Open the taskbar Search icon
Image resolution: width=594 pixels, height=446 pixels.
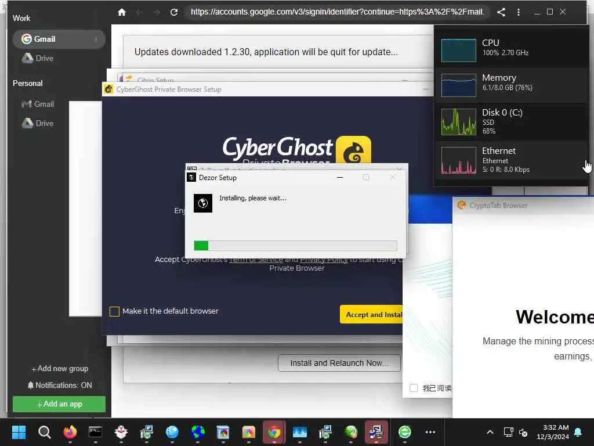[44, 432]
